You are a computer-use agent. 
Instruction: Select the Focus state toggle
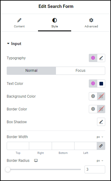pyautogui.click(x=80, y=71)
